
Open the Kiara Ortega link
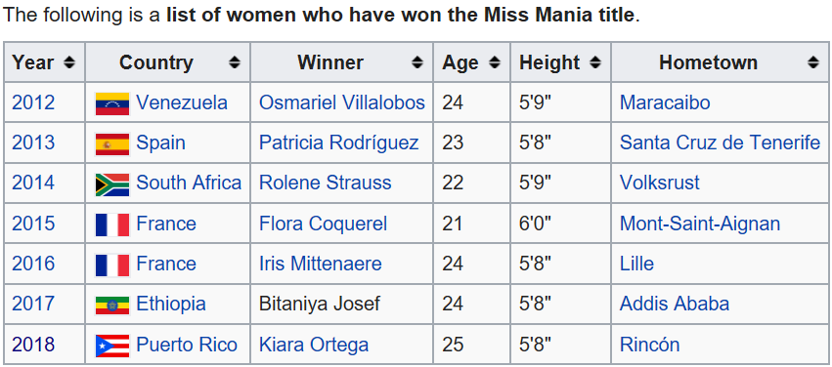click(x=314, y=345)
